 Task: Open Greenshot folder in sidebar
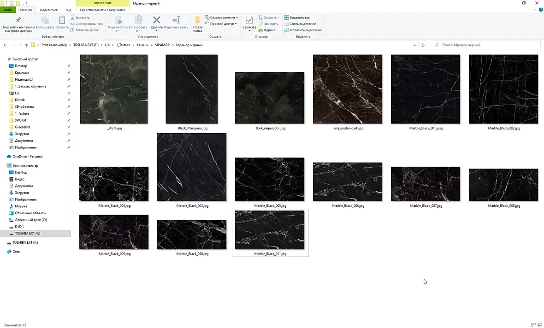[23, 127]
